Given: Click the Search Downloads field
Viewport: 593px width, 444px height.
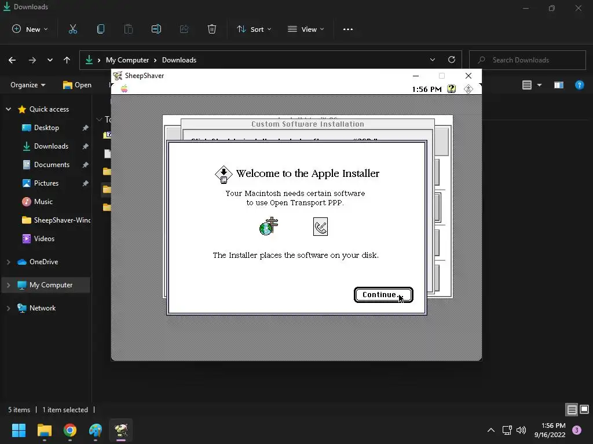Looking at the screenshot, I should (527, 60).
